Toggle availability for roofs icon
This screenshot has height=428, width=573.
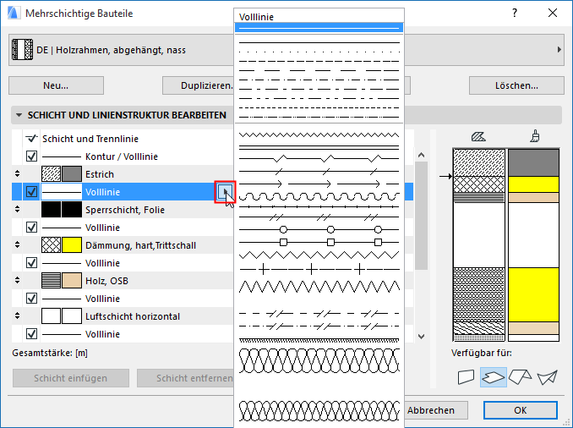tap(520, 377)
